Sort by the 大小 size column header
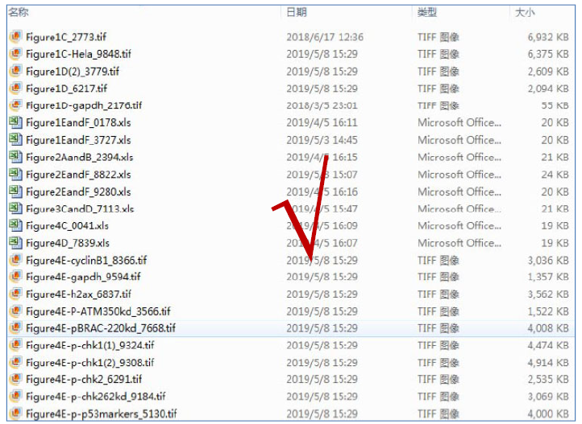The width and height of the screenshot is (582, 424). [x=525, y=12]
